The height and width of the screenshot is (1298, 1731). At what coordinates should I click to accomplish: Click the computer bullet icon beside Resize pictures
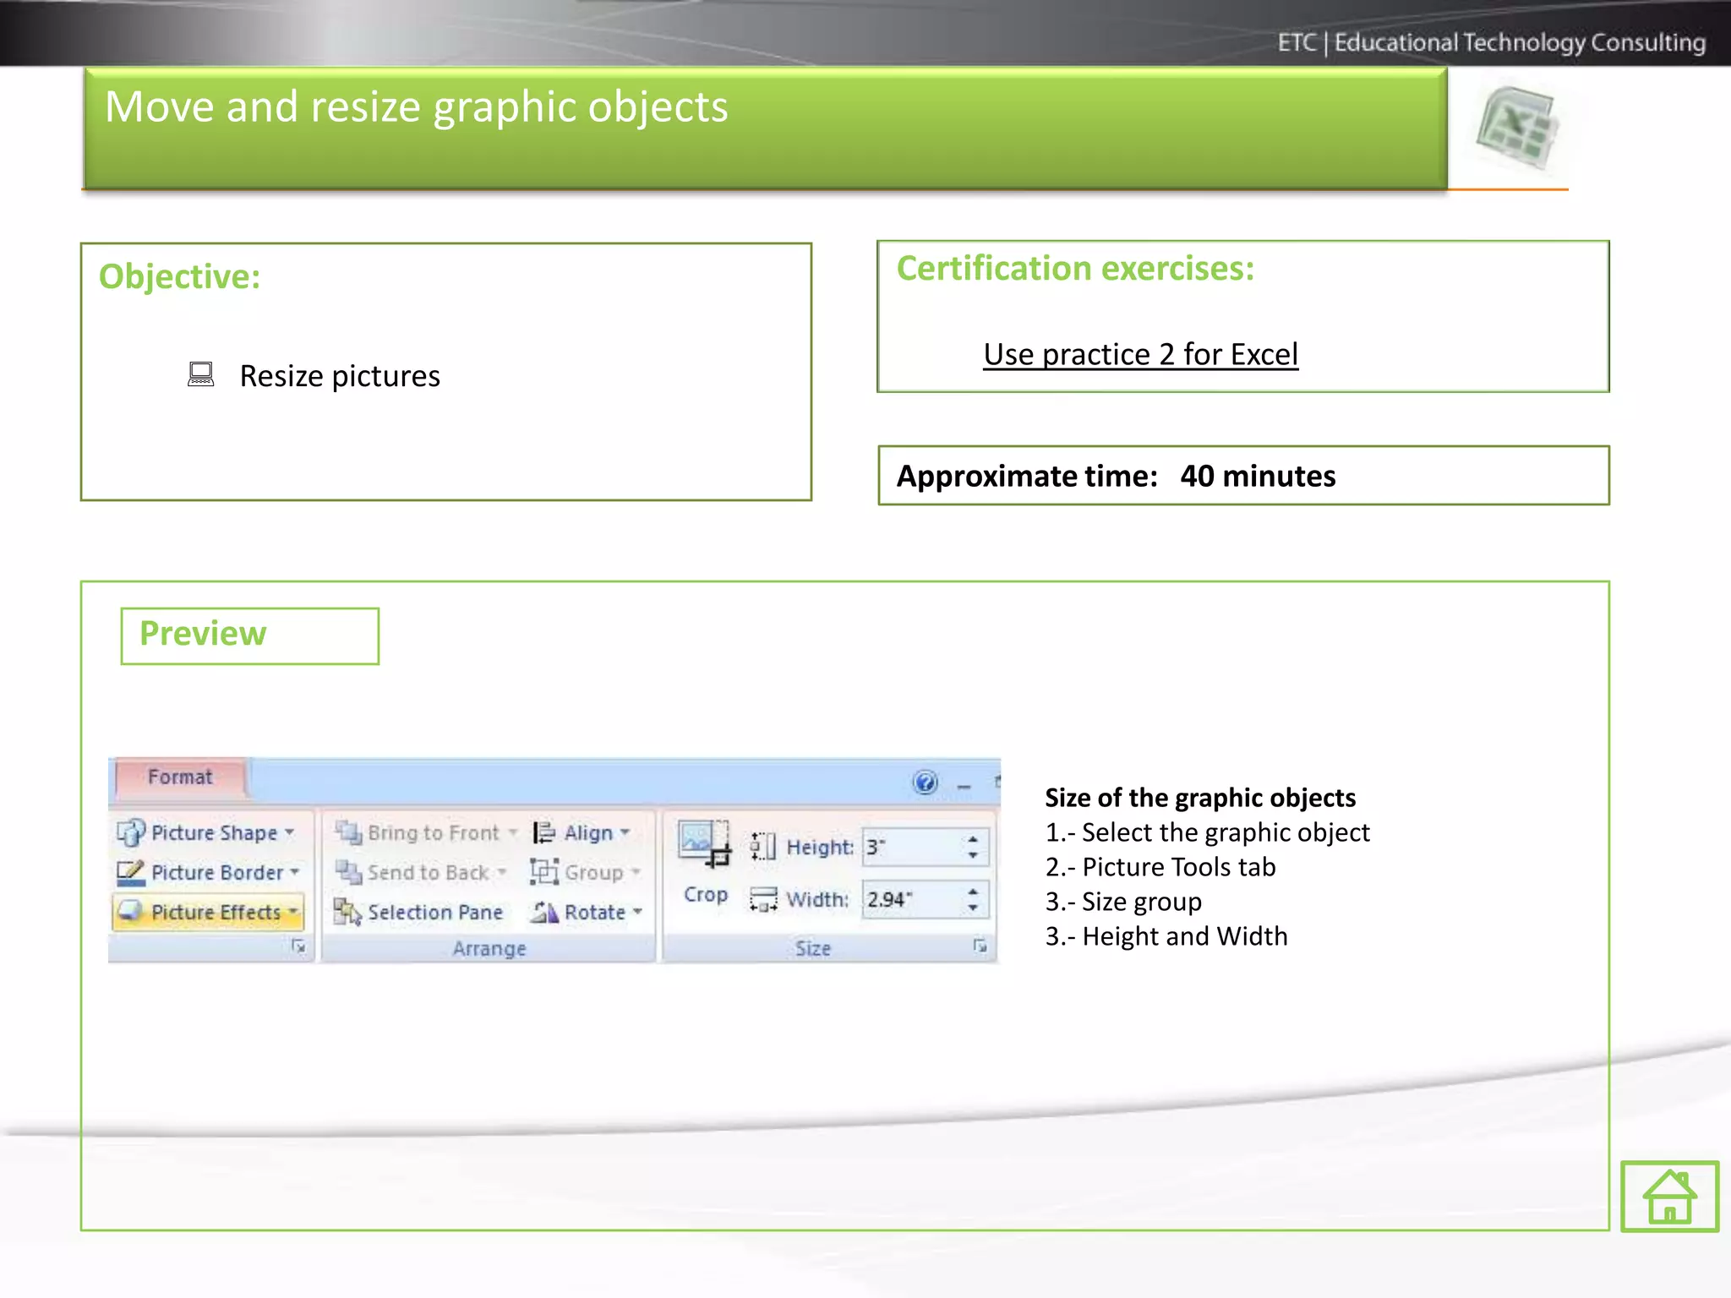(x=200, y=374)
